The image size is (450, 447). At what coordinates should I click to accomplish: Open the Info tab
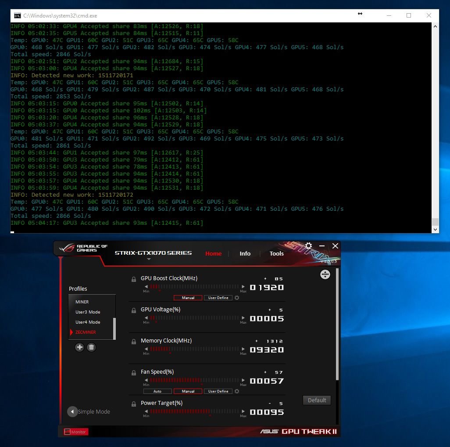click(245, 253)
